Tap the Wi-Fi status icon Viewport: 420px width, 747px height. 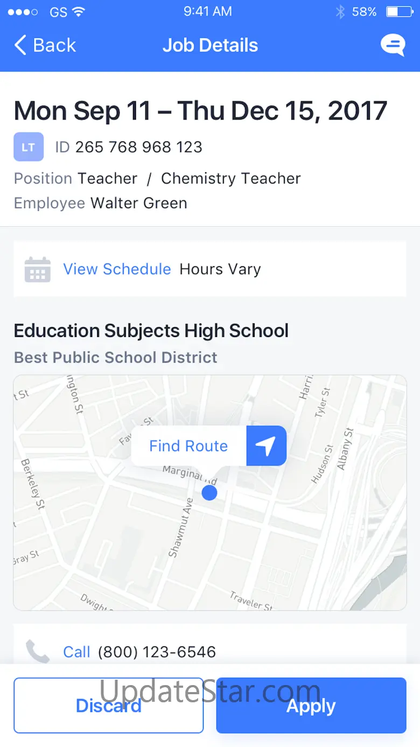tap(79, 11)
